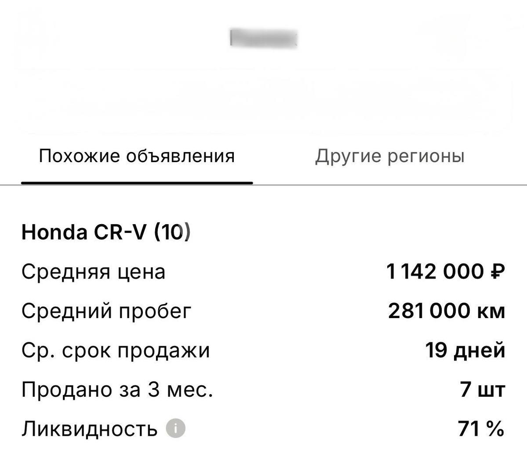Click the Ср. срок продажи row
Viewport: 527px width, 464px height.
116,351
